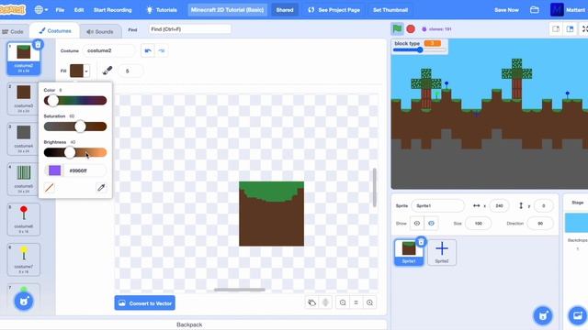Click the onion skin toggle icon
Screen dimensions: 588x330
pyautogui.click(x=311, y=302)
